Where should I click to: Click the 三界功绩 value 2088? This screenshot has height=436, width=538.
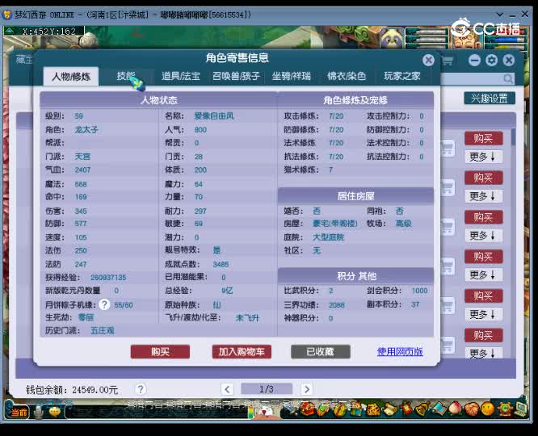point(337,304)
